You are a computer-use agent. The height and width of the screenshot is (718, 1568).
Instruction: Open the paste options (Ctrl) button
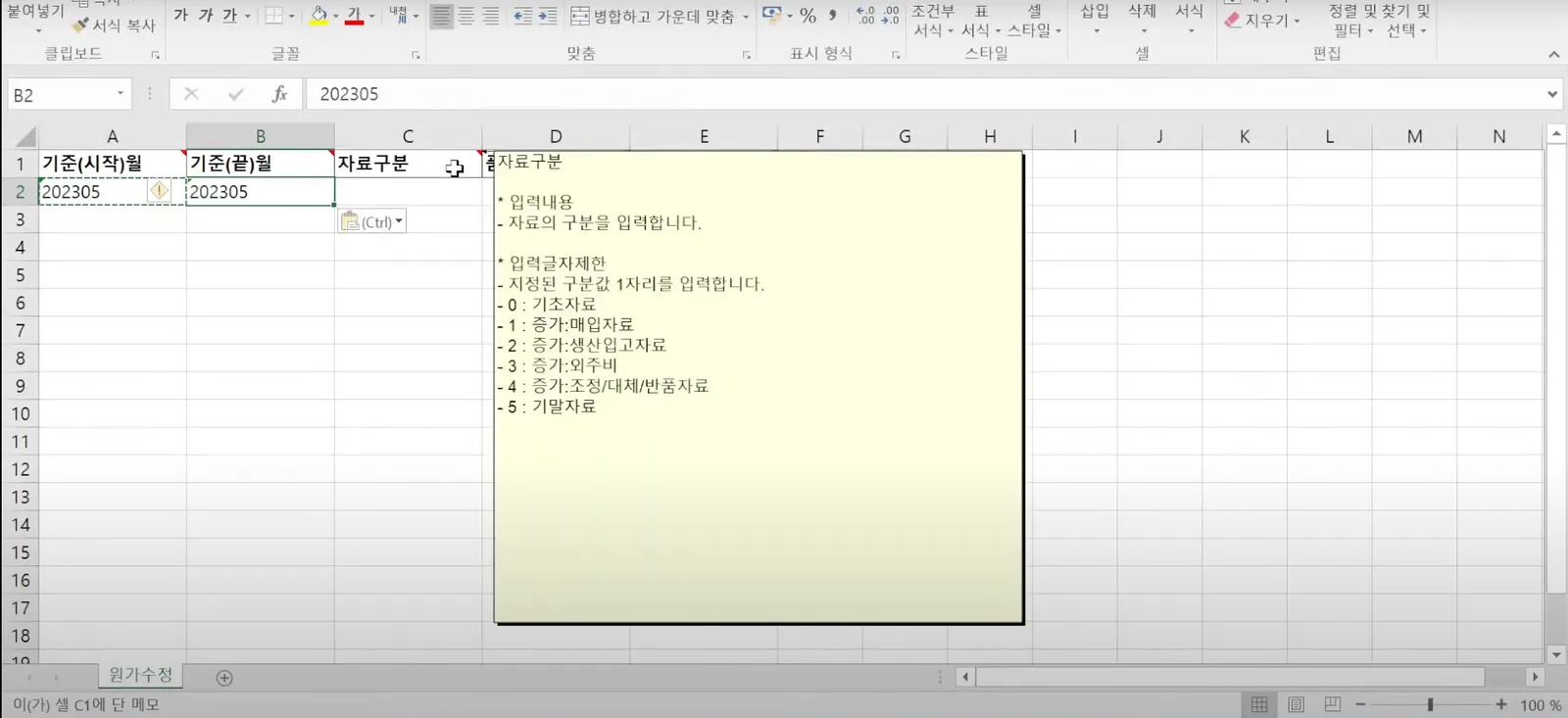[371, 222]
